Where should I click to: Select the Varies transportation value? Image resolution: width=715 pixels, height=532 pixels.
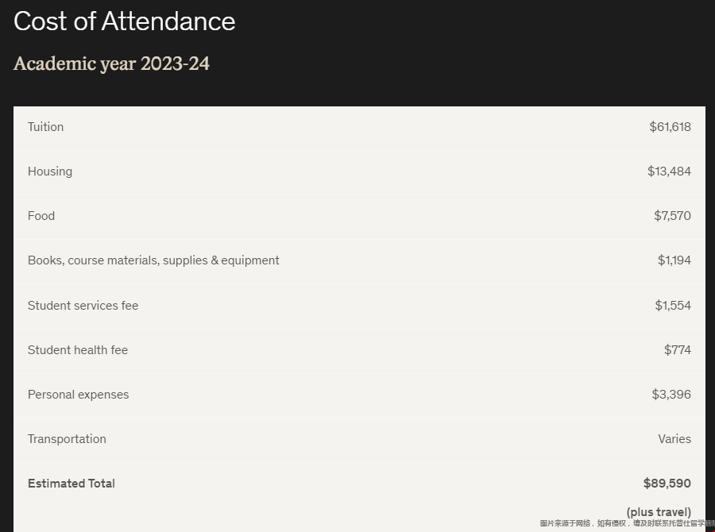(674, 439)
